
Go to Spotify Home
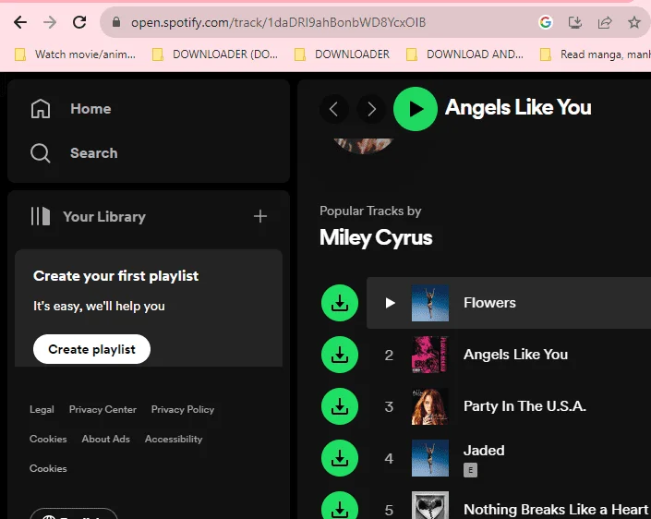click(x=90, y=109)
